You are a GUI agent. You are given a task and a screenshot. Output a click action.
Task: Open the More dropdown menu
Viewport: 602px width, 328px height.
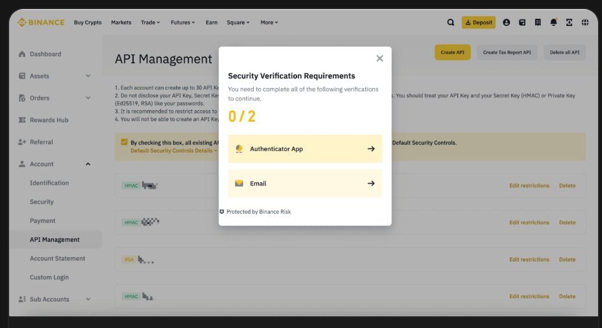point(269,22)
